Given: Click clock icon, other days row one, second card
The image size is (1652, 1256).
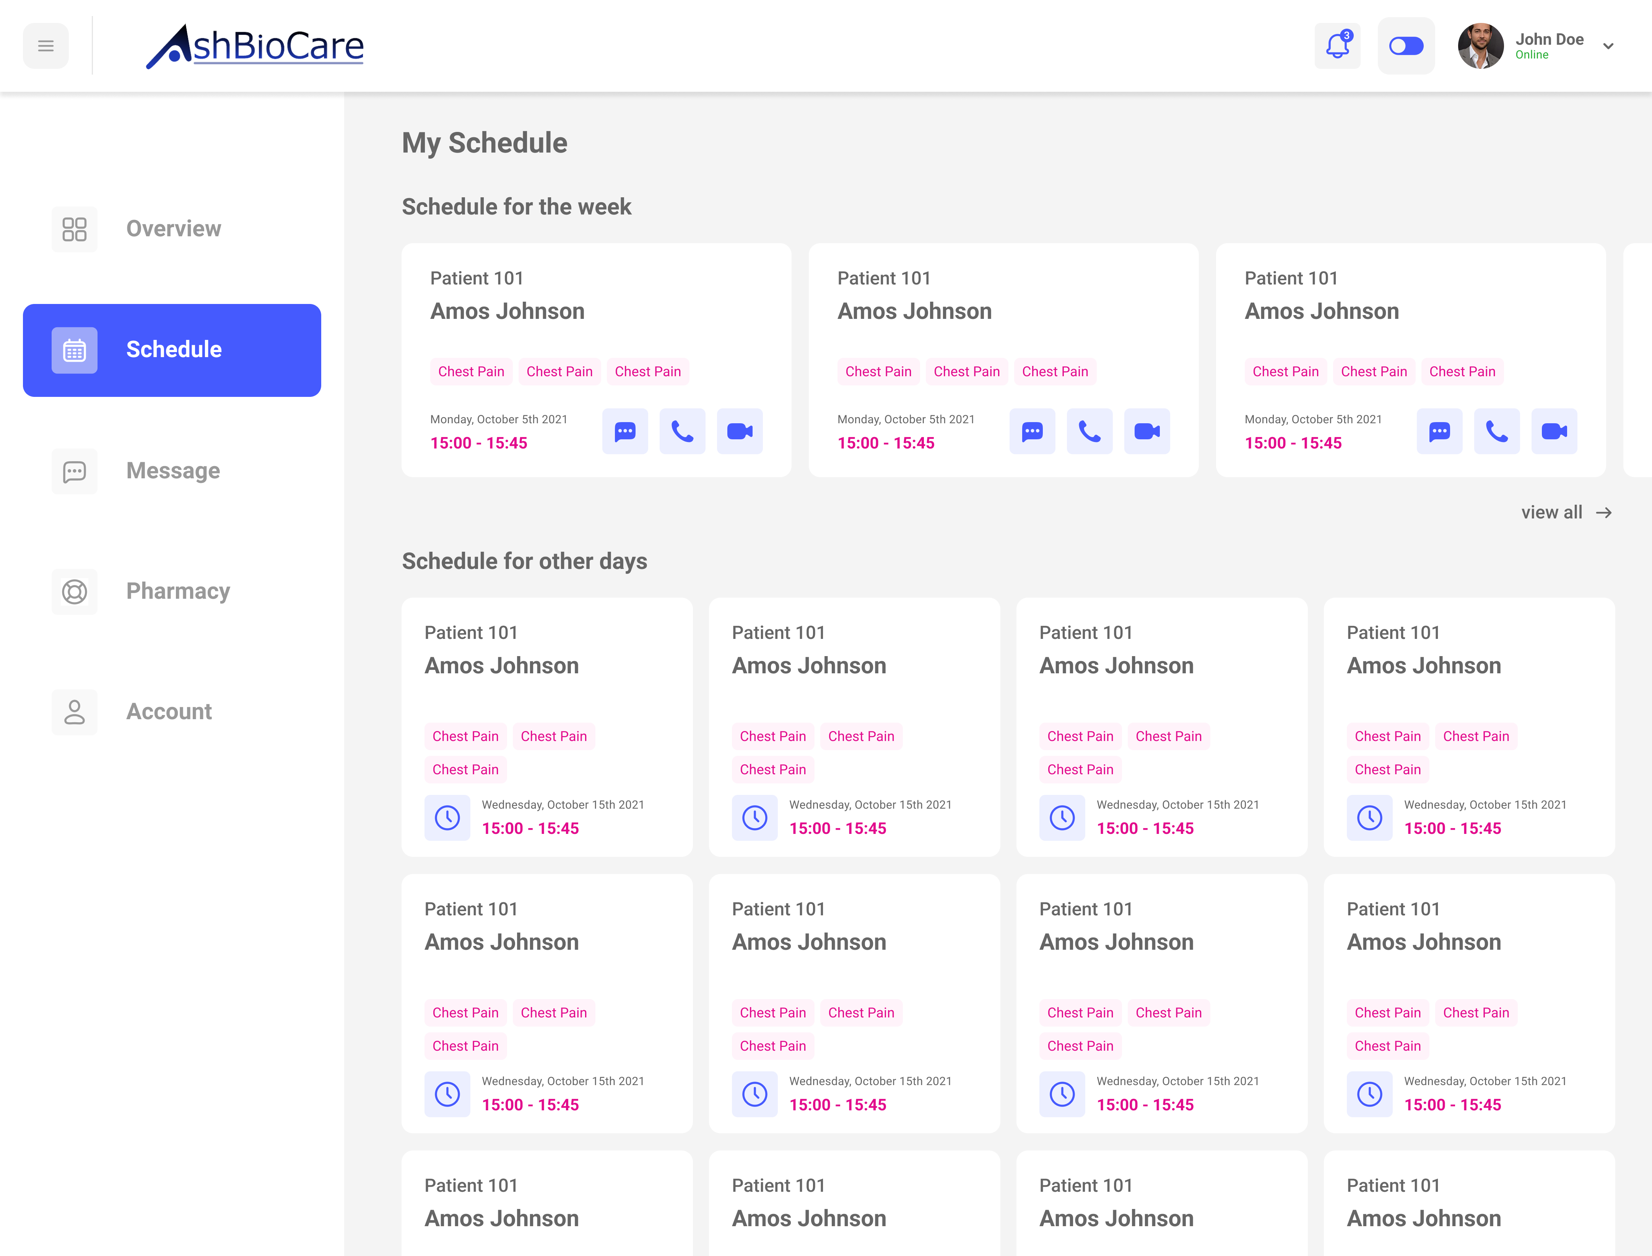Looking at the screenshot, I should pos(754,818).
